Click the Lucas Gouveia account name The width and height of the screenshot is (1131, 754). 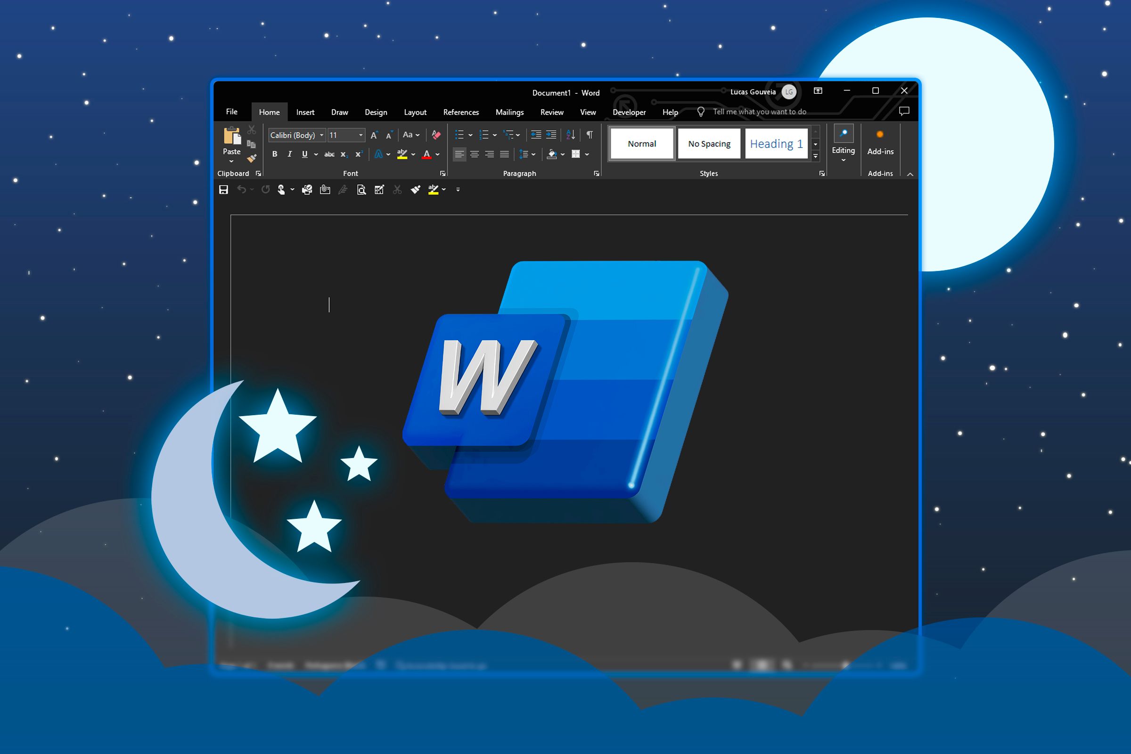[753, 92]
